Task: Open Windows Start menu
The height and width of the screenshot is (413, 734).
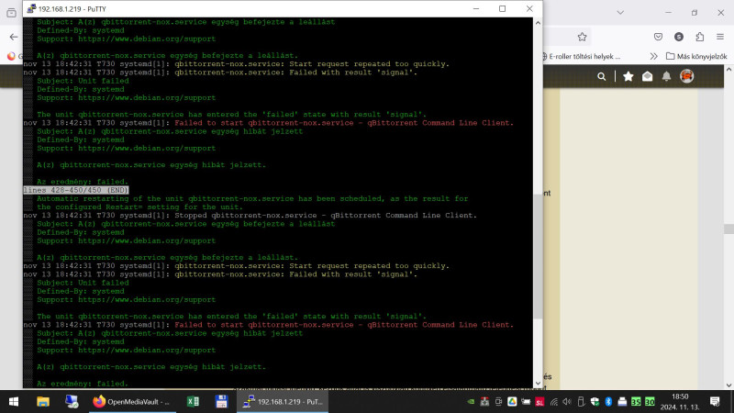Action: tap(14, 402)
